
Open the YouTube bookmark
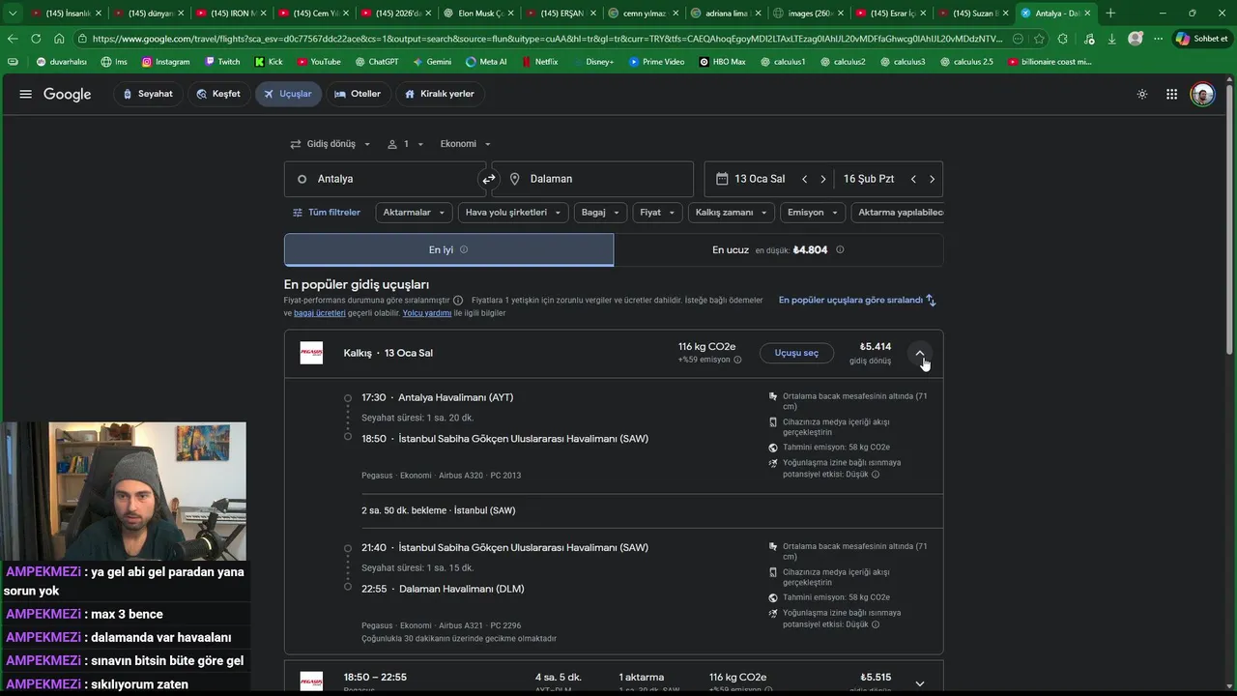point(319,62)
